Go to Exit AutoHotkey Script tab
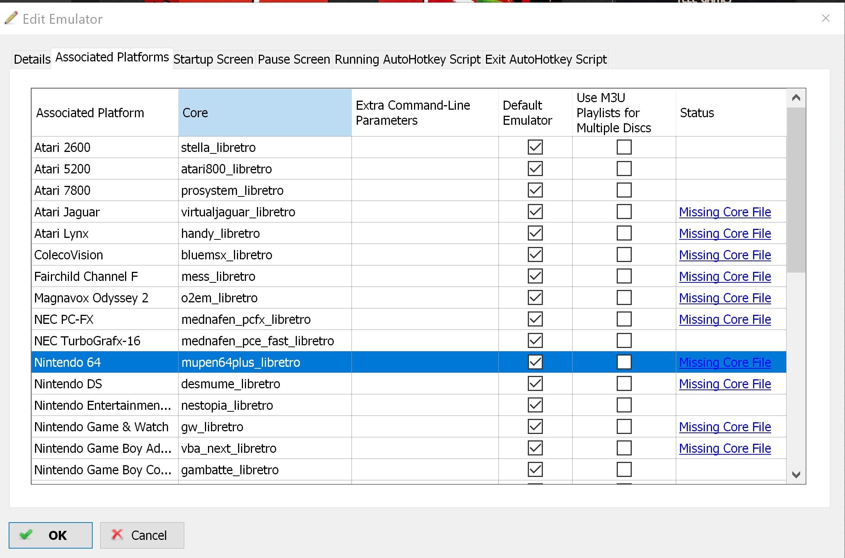 tap(546, 59)
